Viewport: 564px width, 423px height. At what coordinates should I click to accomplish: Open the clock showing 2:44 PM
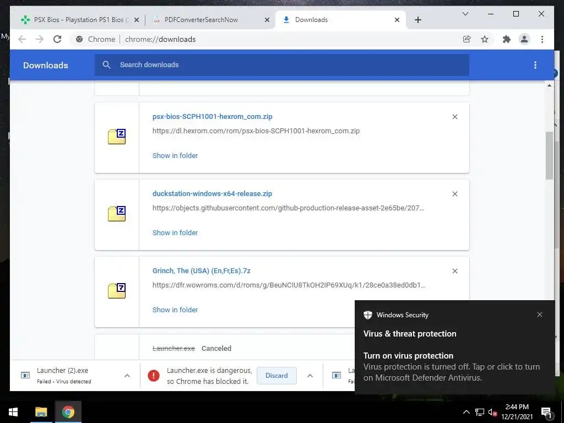[x=517, y=412]
